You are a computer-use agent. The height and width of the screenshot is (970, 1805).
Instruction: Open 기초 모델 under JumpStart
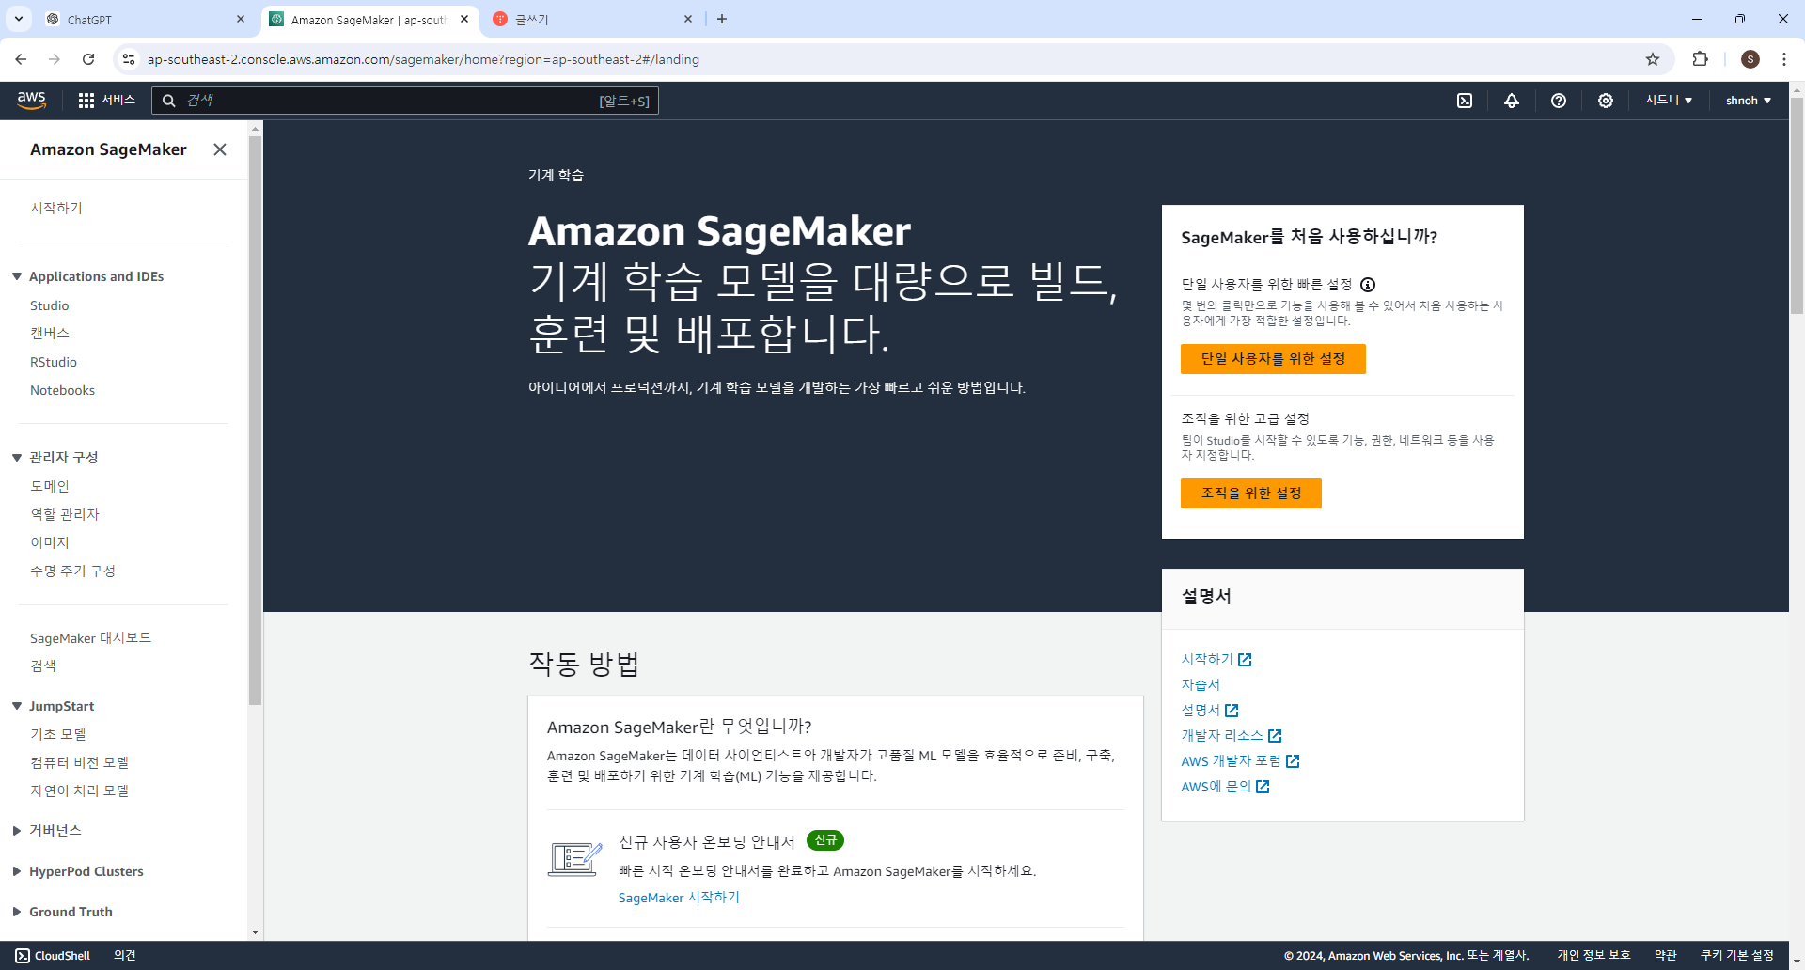point(58,734)
